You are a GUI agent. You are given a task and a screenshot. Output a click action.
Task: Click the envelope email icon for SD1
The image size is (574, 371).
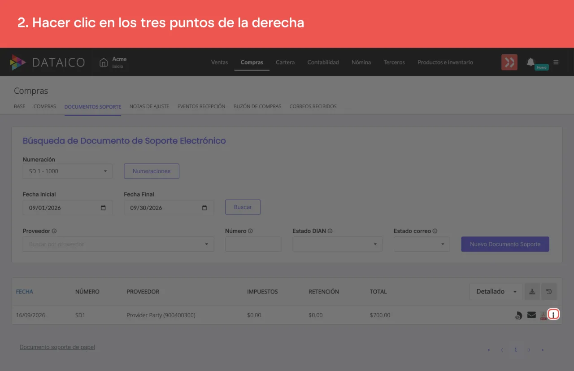pos(531,315)
